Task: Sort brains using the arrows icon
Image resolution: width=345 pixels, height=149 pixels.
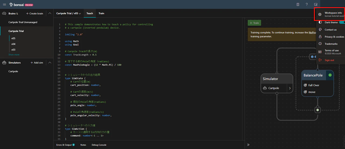Action: click(x=17, y=14)
